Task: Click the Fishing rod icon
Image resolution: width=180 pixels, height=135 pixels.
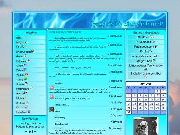Action: click(150, 51)
